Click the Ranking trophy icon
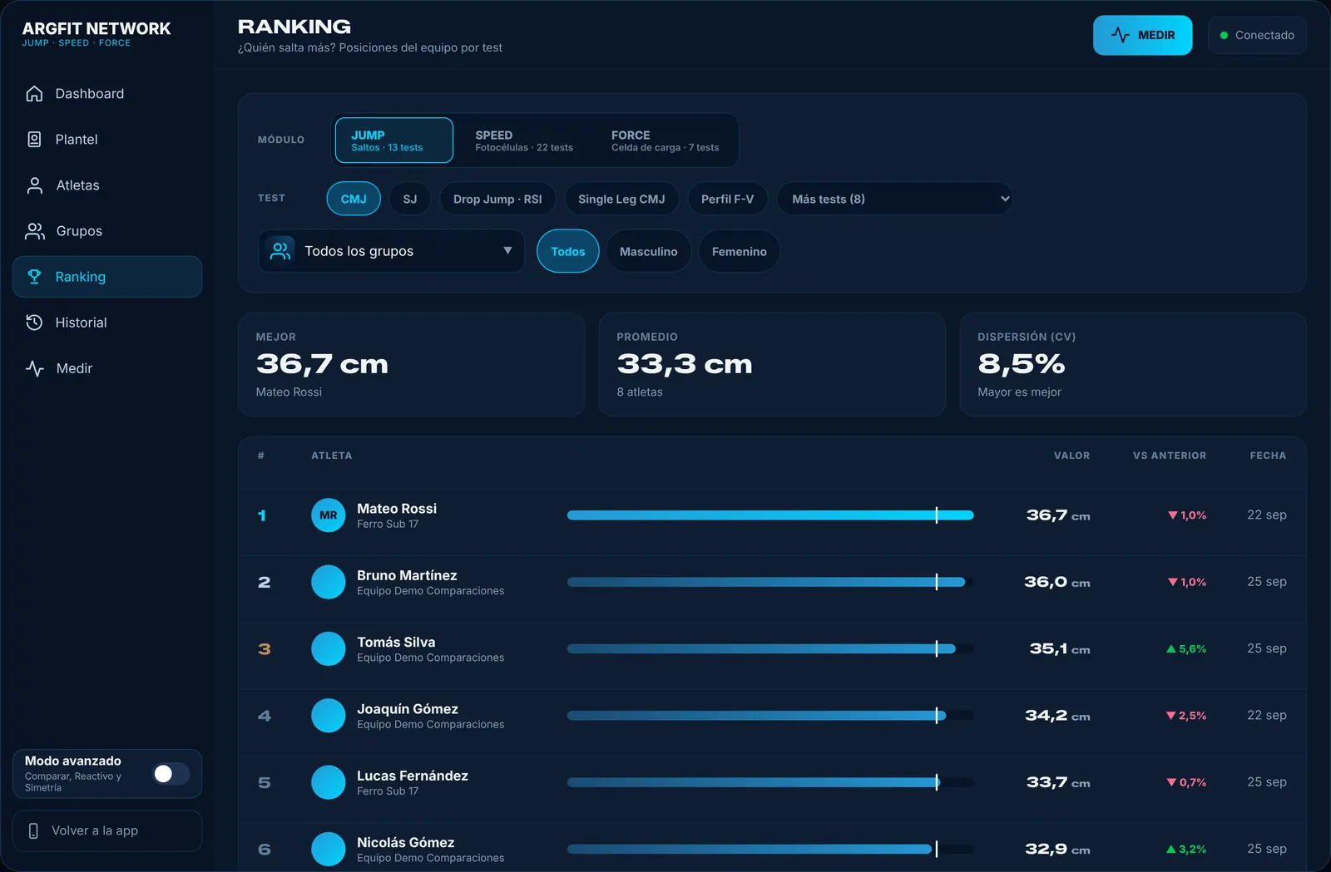 pos(34,277)
